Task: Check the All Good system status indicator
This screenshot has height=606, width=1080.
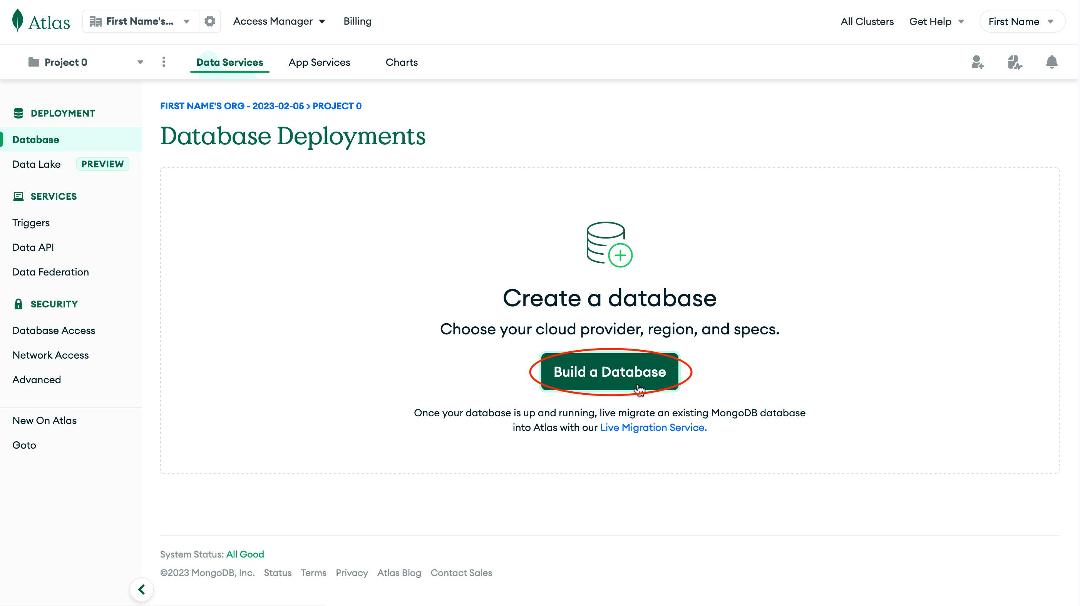Action: point(245,554)
